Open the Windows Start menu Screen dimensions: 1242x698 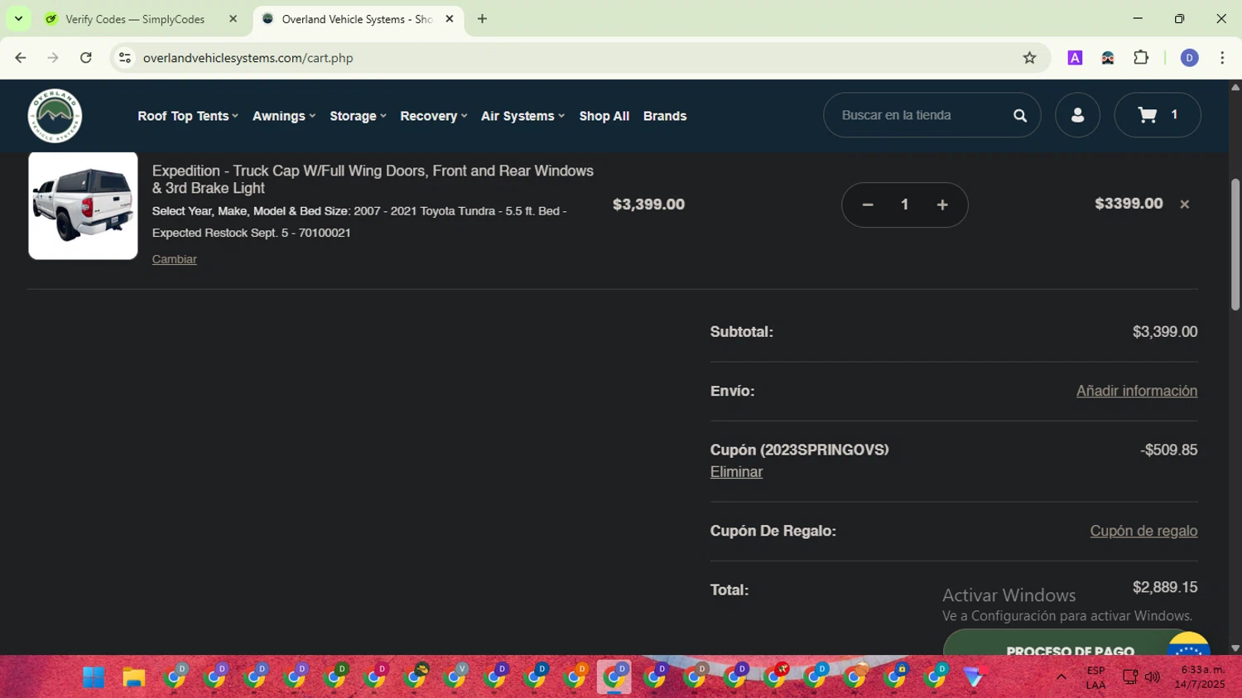click(94, 677)
